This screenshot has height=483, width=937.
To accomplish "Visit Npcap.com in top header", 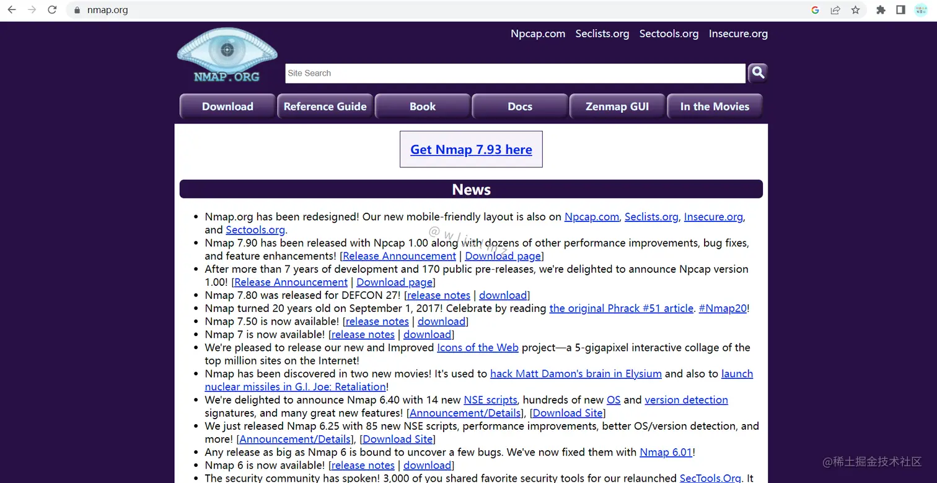I will (x=538, y=33).
